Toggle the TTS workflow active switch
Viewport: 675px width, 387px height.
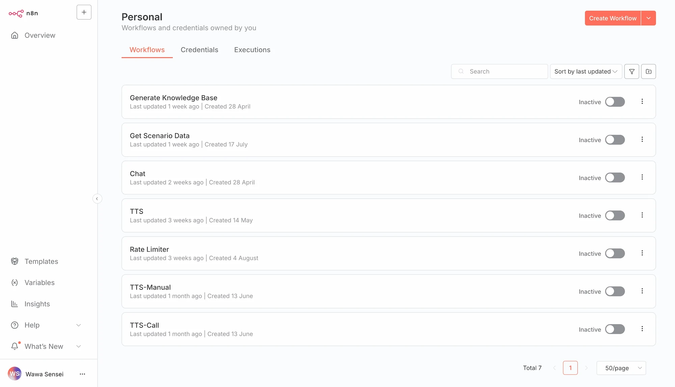point(615,216)
